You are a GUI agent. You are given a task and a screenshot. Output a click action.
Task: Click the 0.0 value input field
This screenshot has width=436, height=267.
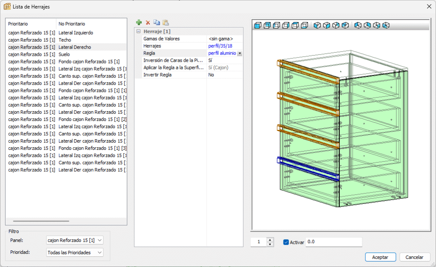[x=333, y=242]
